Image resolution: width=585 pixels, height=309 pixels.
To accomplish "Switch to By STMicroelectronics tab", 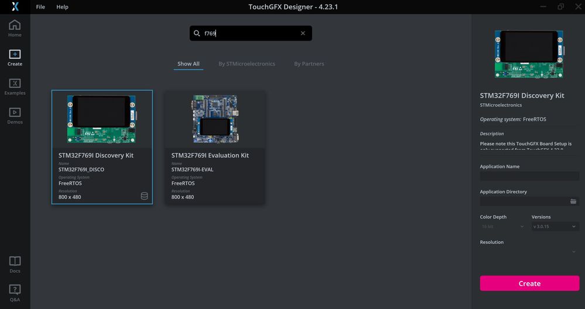I will click(247, 64).
